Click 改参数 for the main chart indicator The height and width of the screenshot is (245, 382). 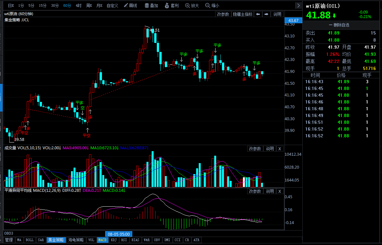223,14
